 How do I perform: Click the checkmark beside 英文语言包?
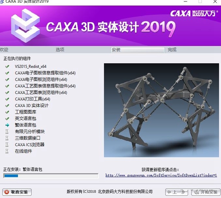click(x=7, y=118)
